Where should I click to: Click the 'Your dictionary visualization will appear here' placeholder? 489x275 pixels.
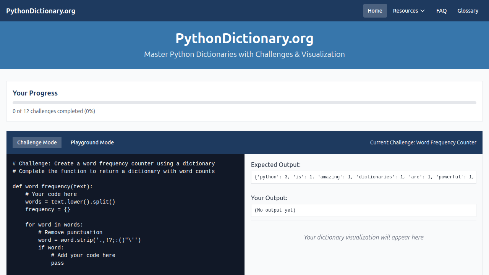364,237
